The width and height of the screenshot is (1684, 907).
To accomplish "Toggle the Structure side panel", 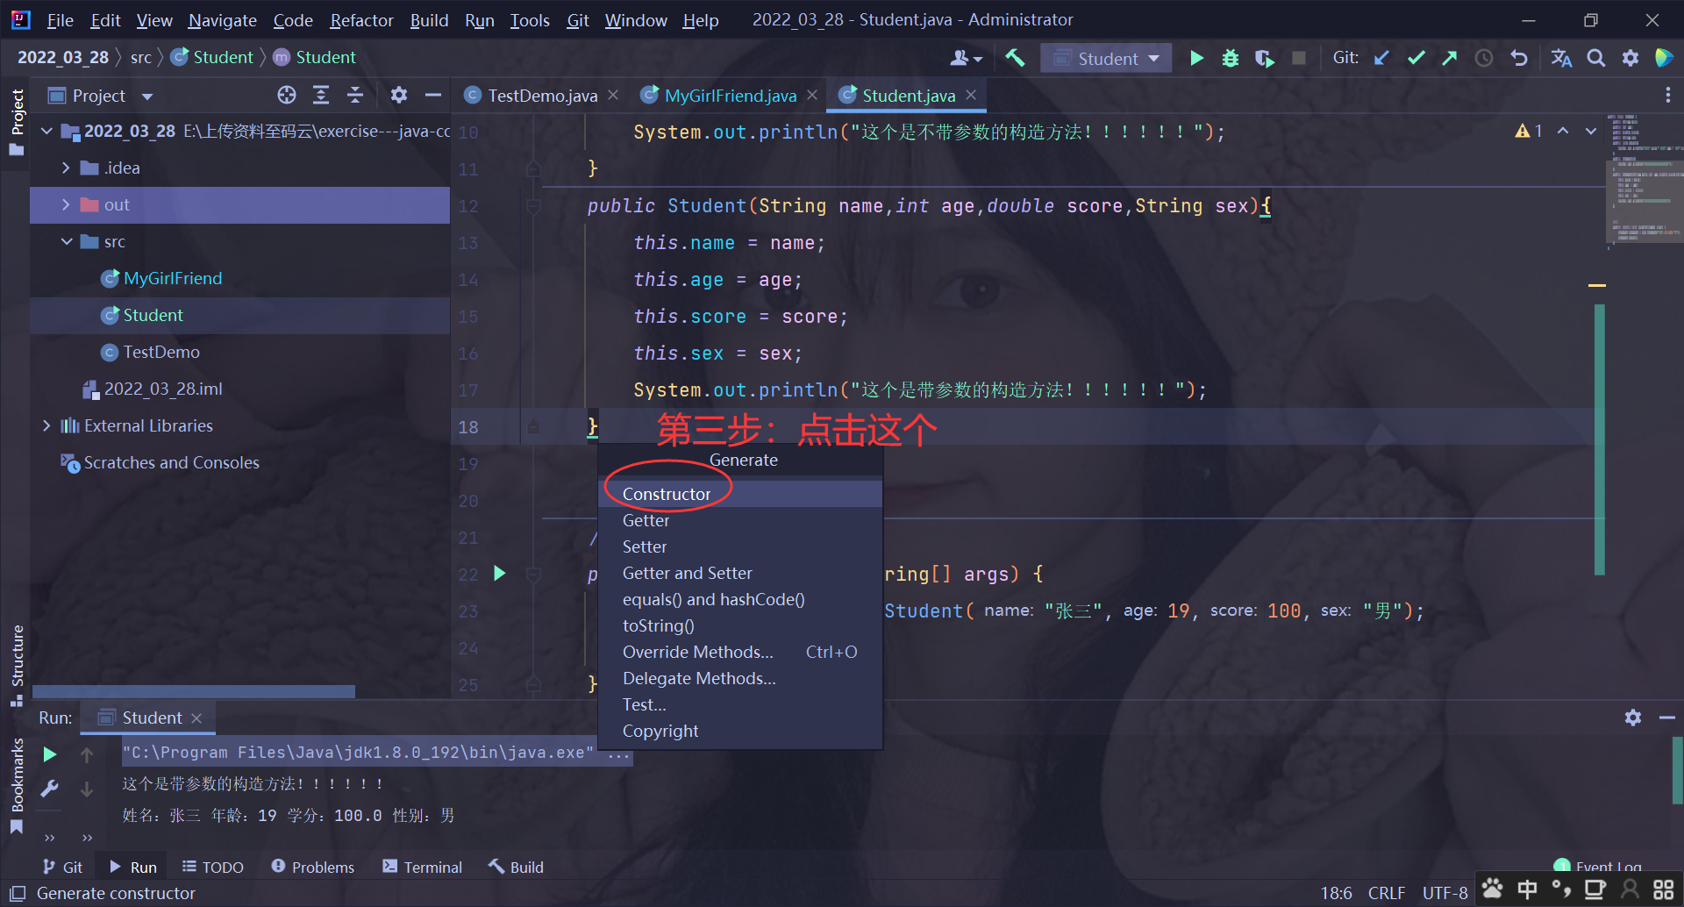I will [17, 664].
